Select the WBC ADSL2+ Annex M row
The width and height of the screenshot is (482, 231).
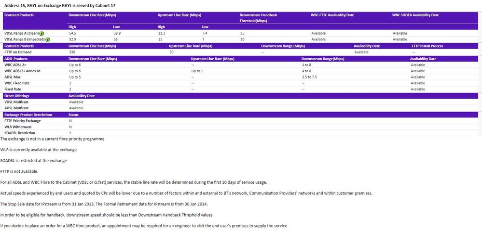21,71
